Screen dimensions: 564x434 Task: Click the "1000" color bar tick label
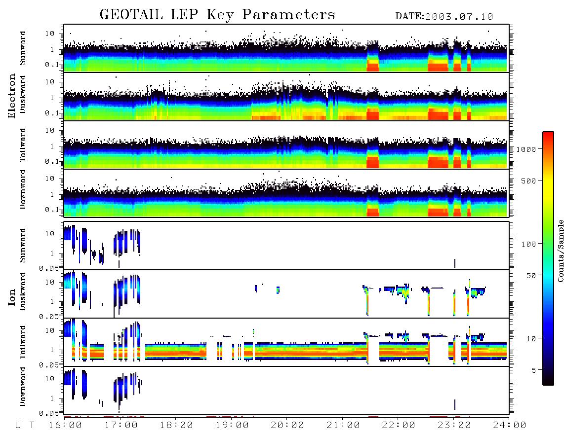(x=526, y=149)
